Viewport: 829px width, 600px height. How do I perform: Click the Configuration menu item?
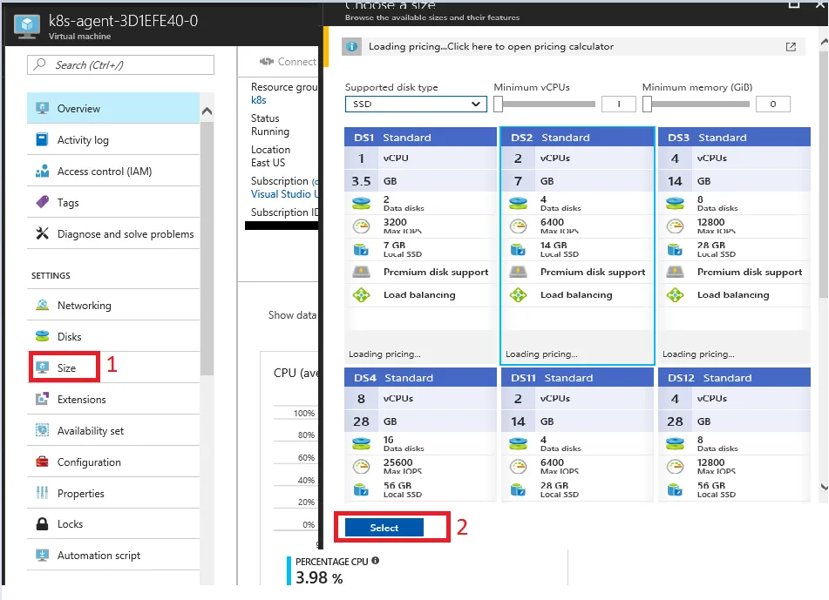[x=113, y=462]
